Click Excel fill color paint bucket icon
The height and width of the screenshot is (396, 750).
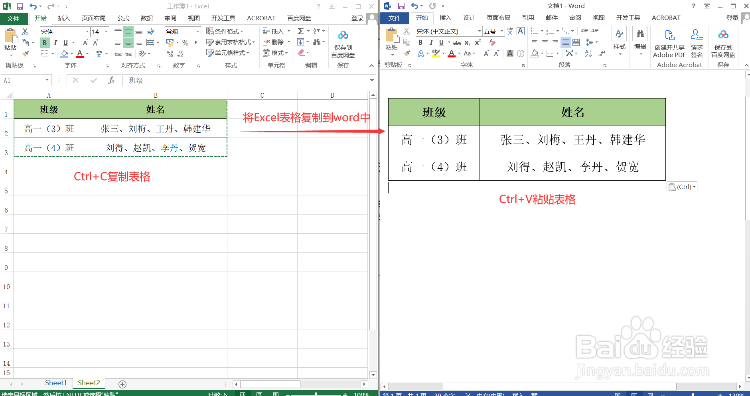pyautogui.click(x=64, y=53)
